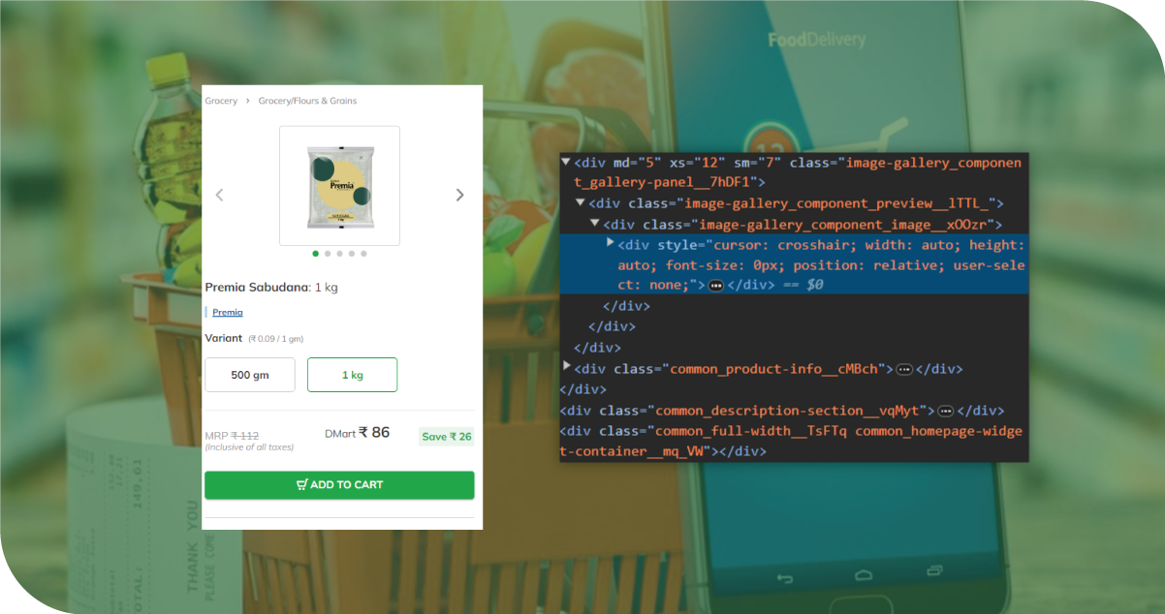Collapse the top gallery-panel div node

(x=565, y=162)
